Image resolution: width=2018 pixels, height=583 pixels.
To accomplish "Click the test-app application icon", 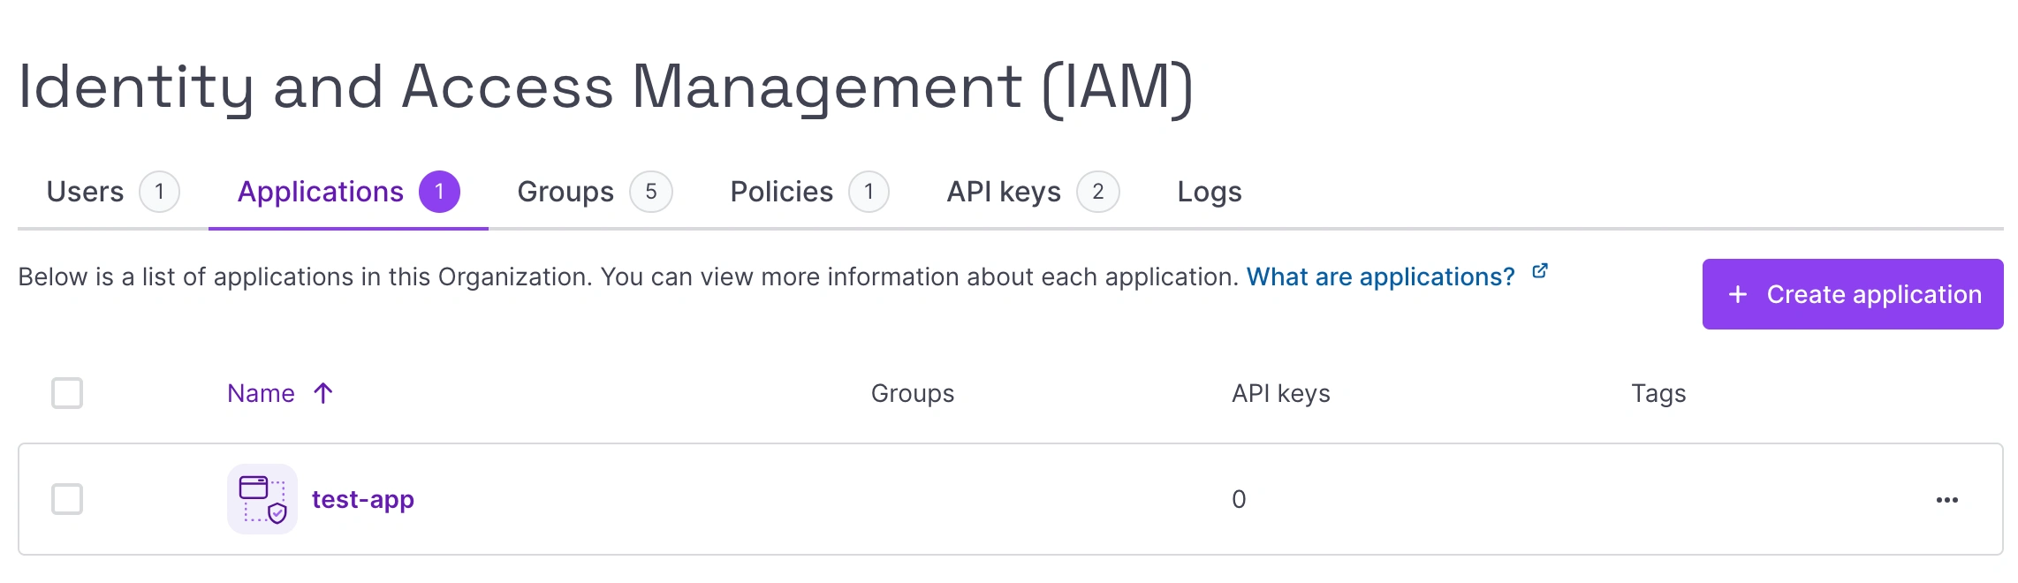I will pyautogui.click(x=262, y=499).
